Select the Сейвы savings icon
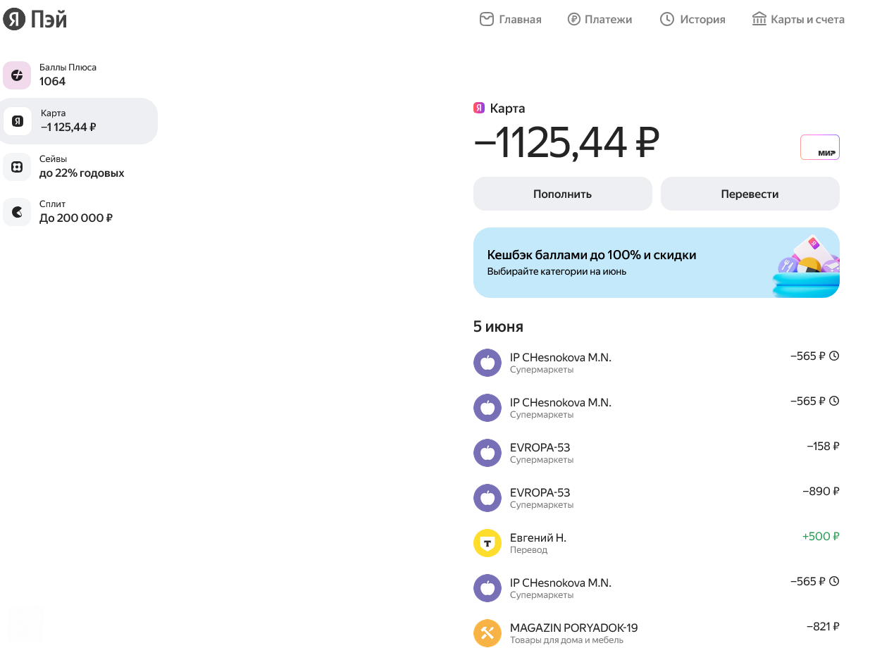 pos(17,167)
